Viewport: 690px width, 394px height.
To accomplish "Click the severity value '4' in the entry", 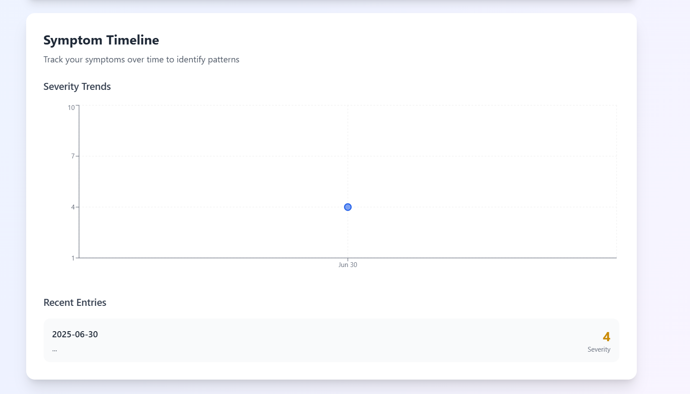I will (606, 337).
